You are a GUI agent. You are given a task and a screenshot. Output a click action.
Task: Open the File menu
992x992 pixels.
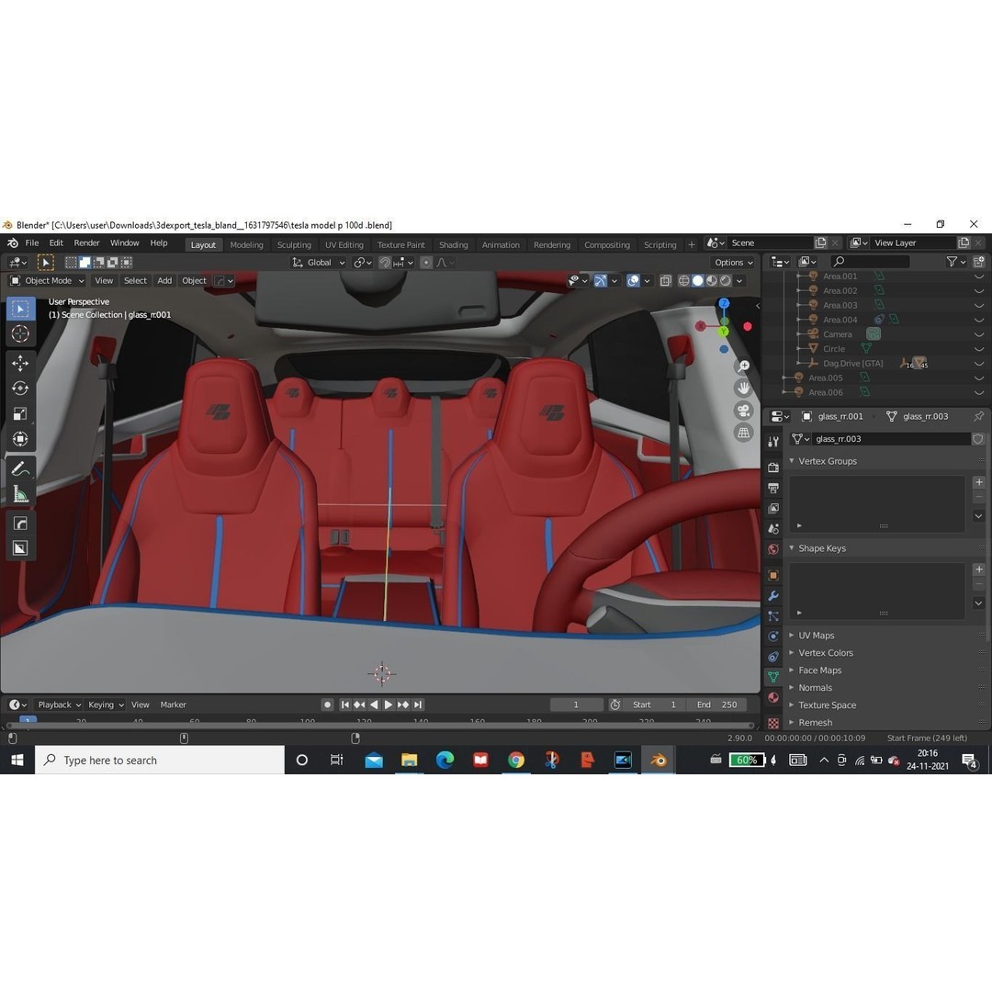click(31, 242)
